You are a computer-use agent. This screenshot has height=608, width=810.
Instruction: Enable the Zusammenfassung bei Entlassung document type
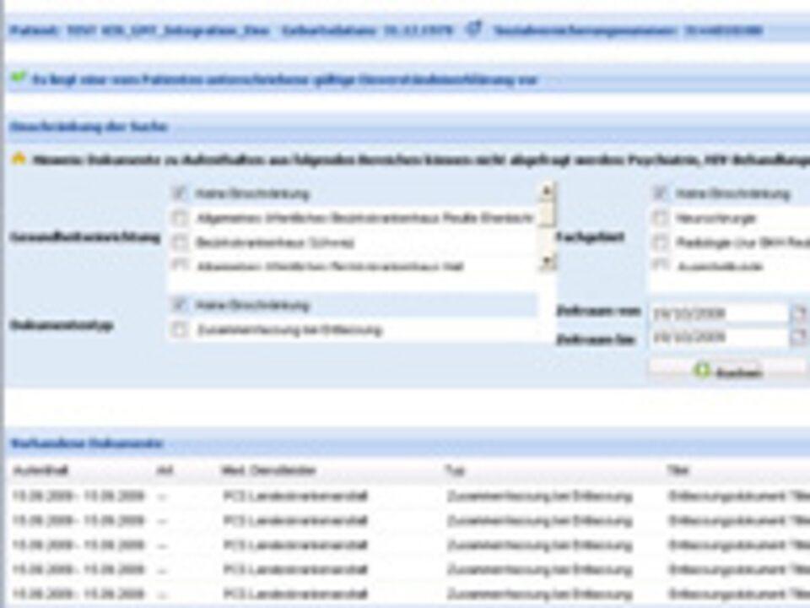(180, 330)
